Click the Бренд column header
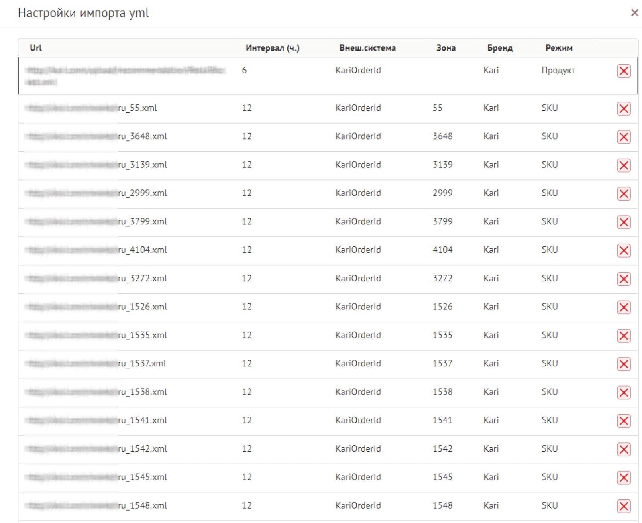Image resolution: width=642 pixels, height=523 pixels. (x=500, y=48)
